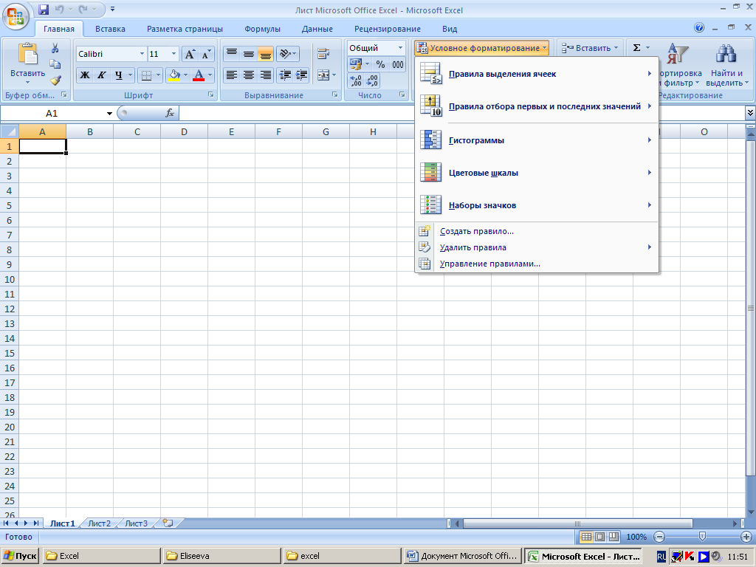The image size is (756, 567).
Task: Toggle bold Ж formatting
Action: point(85,75)
